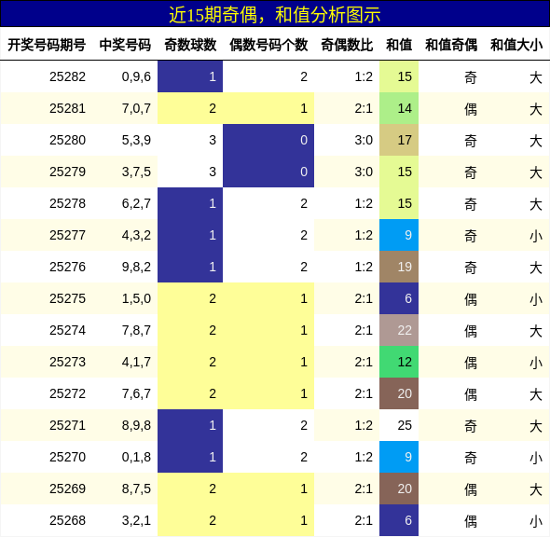Click winning numbers 3,7,5

pyautogui.click(x=136, y=172)
